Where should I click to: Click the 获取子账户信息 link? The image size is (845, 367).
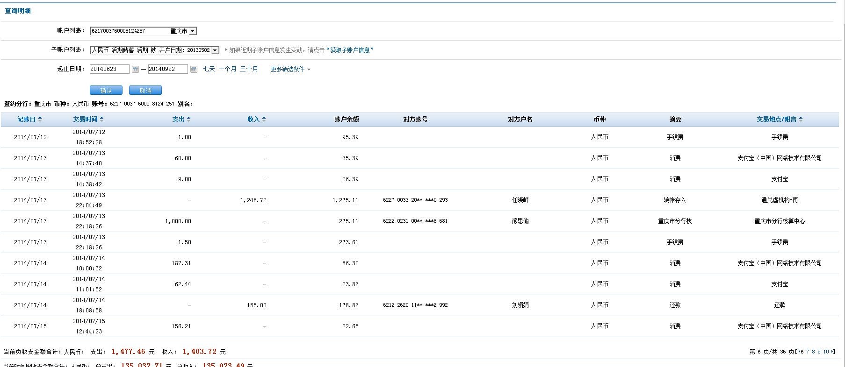tap(350, 50)
